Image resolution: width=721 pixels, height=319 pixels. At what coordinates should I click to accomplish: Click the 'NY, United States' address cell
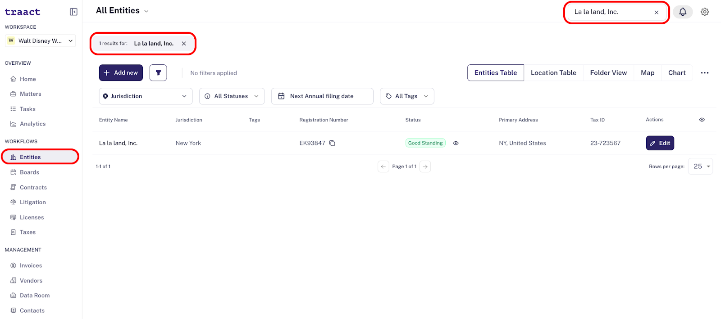[522, 143]
